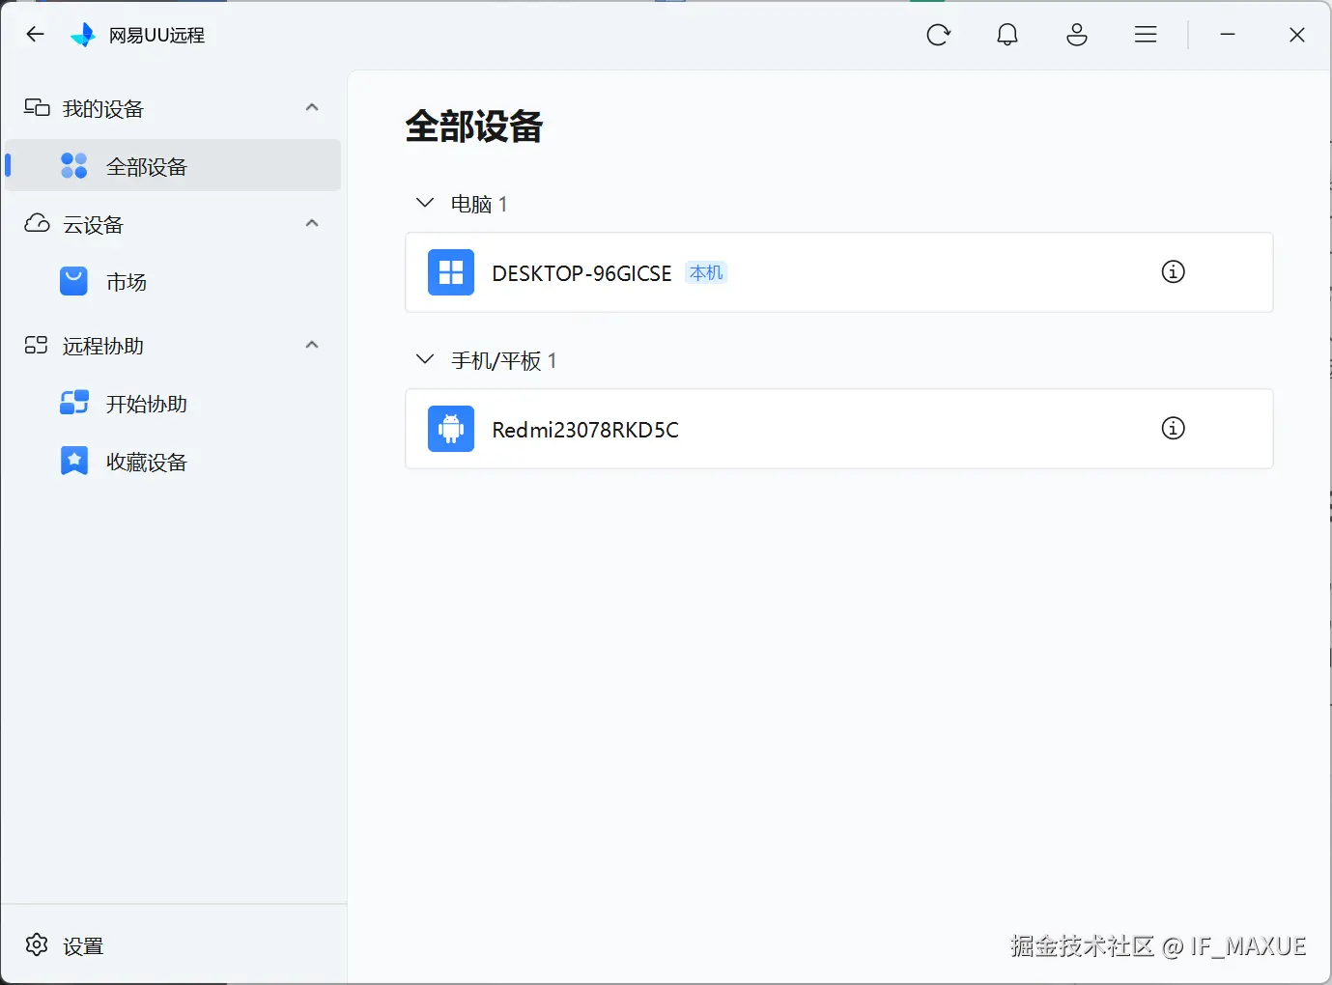Open 设置 at the sidebar bottom

click(83, 945)
